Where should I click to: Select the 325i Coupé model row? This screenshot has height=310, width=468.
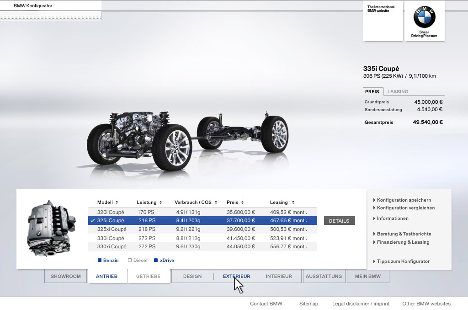click(x=202, y=221)
